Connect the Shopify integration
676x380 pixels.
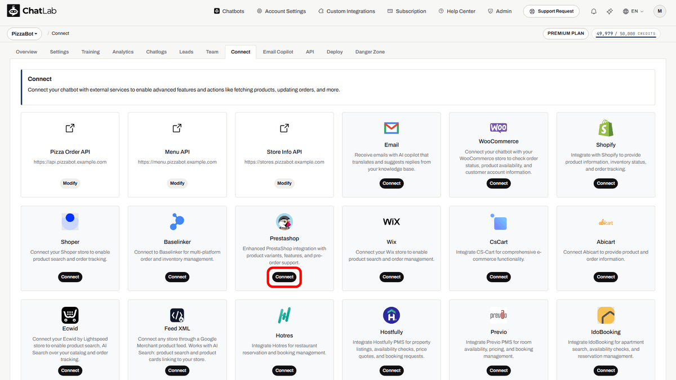[x=606, y=183]
